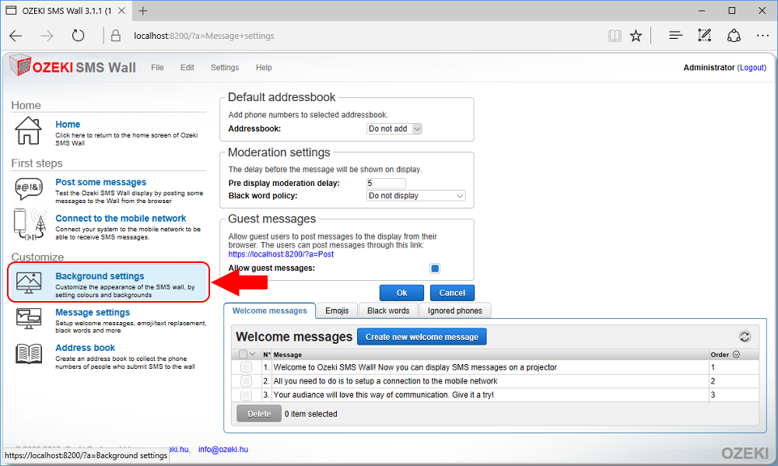Open the browser More actions menu
Image resolution: width=778 pixels, height=466 pixels.
click(762, 36)
